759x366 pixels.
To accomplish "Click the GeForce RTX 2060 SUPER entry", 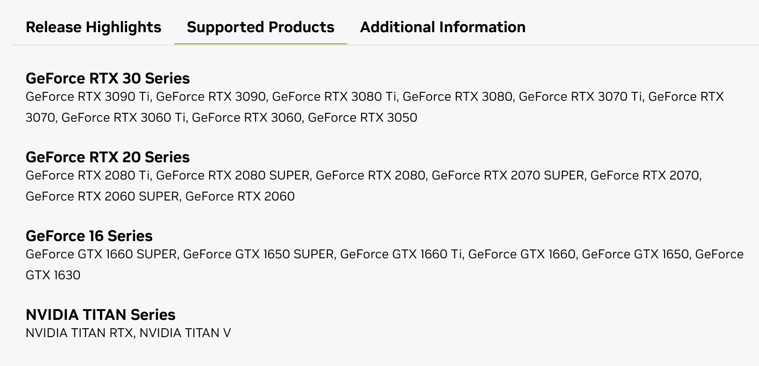I will tap(102, 196).
